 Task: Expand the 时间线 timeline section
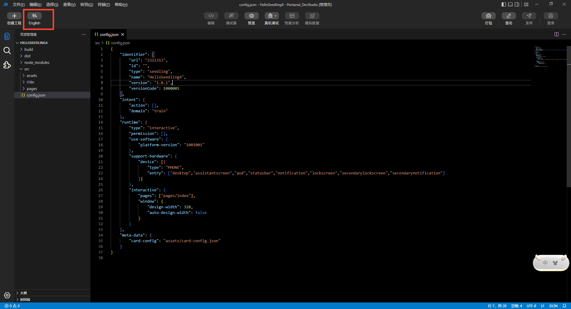click(x=52, y=299)
